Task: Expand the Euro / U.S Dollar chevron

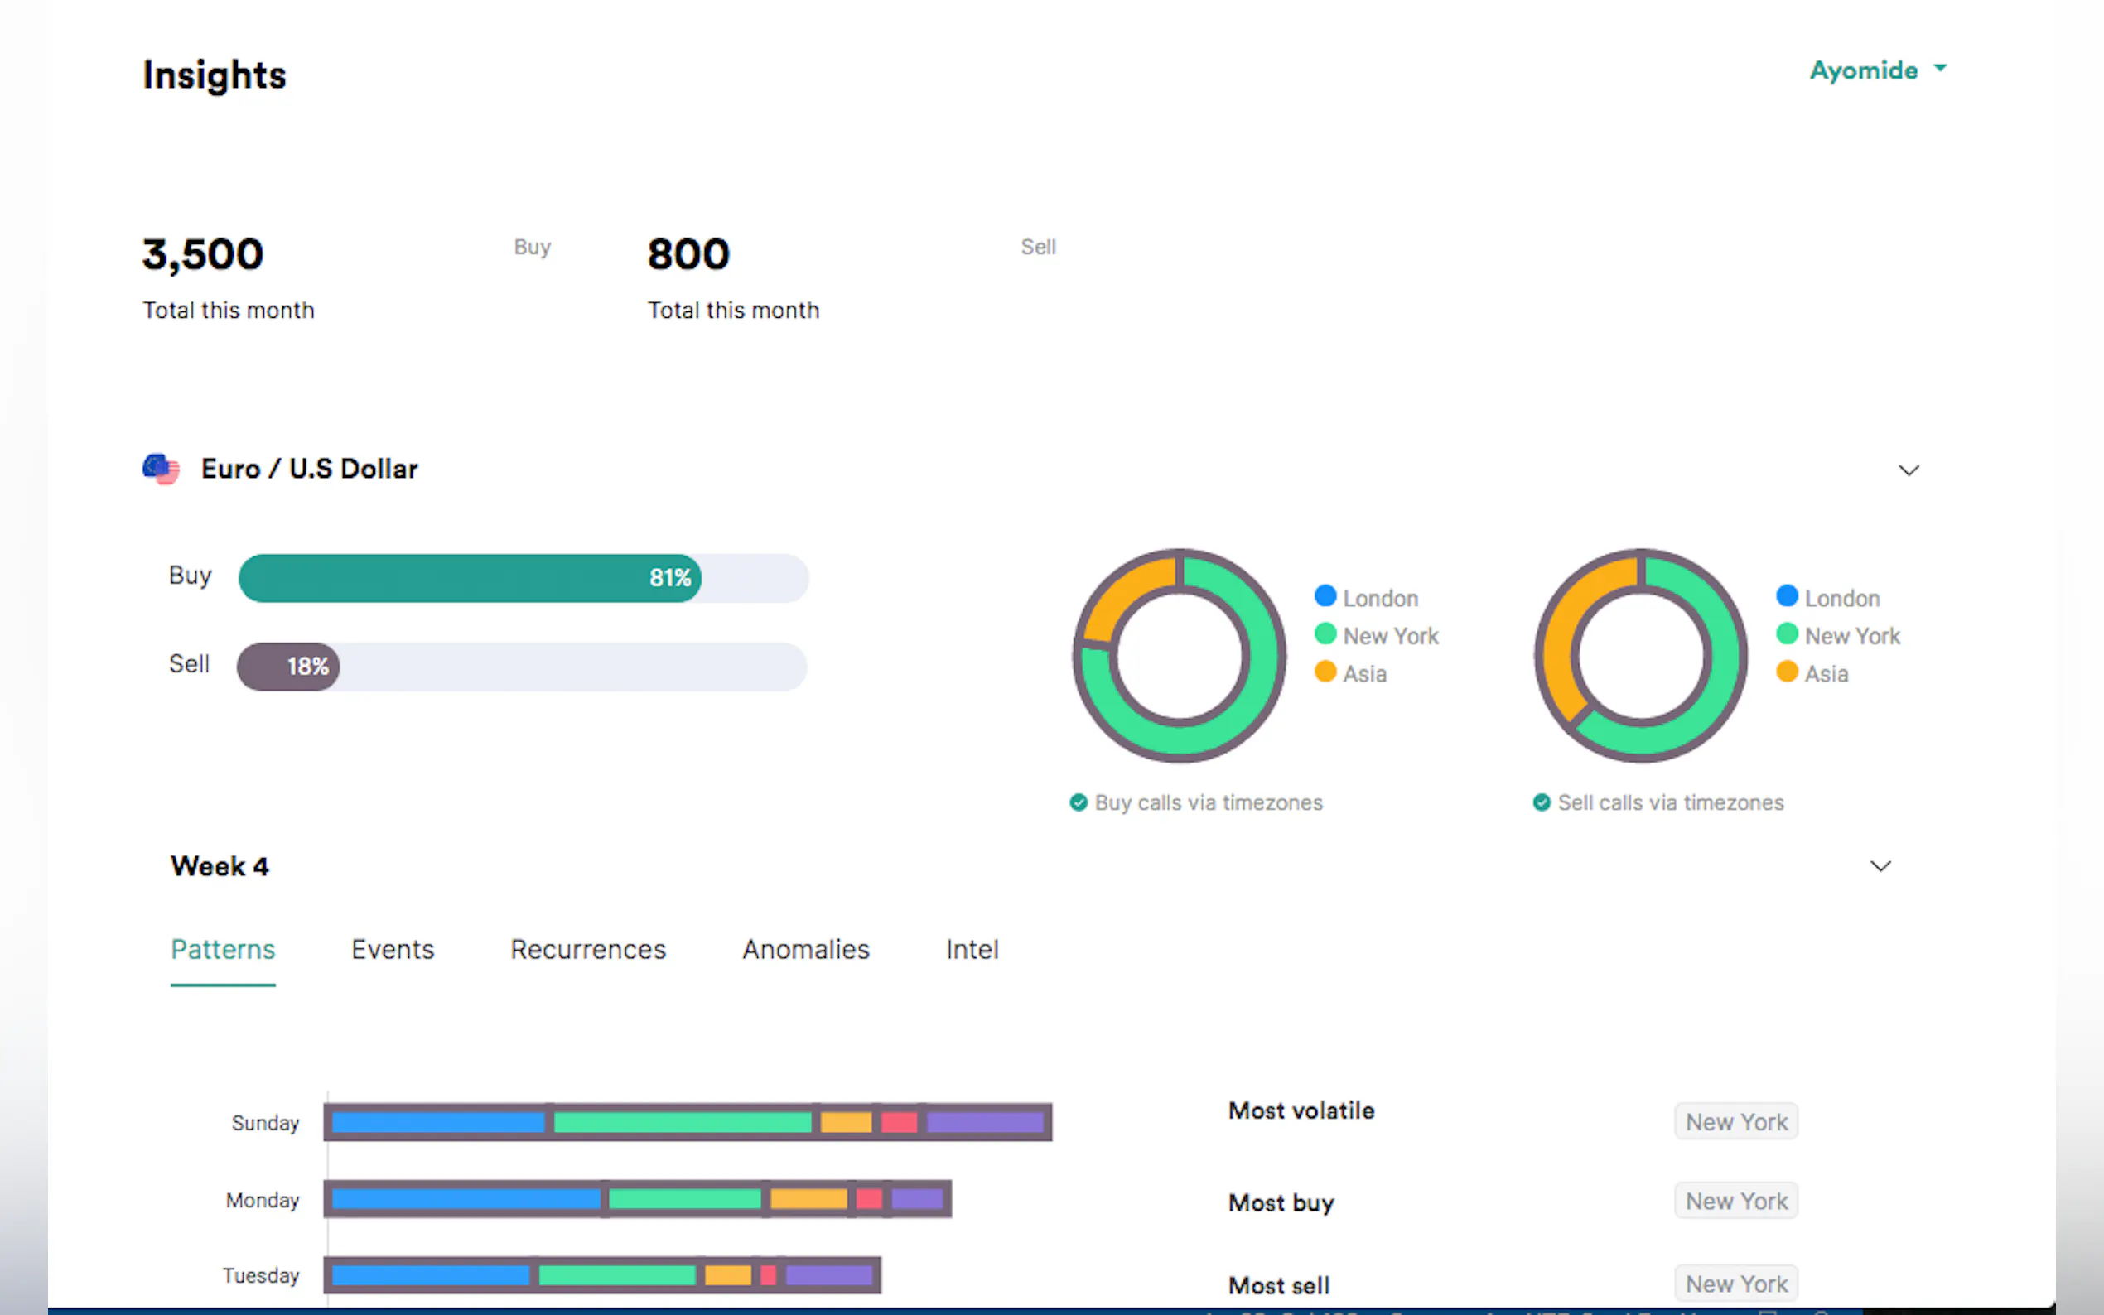Action: [1909, 470]
